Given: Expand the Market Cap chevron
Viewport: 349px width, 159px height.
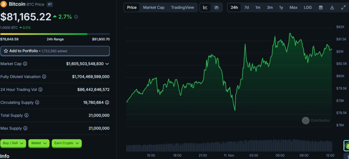Looking at the screenshot, I should [x=107, y=64].
